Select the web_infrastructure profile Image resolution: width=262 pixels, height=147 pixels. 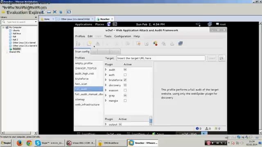pyautogui.click(x=87, y=105)
